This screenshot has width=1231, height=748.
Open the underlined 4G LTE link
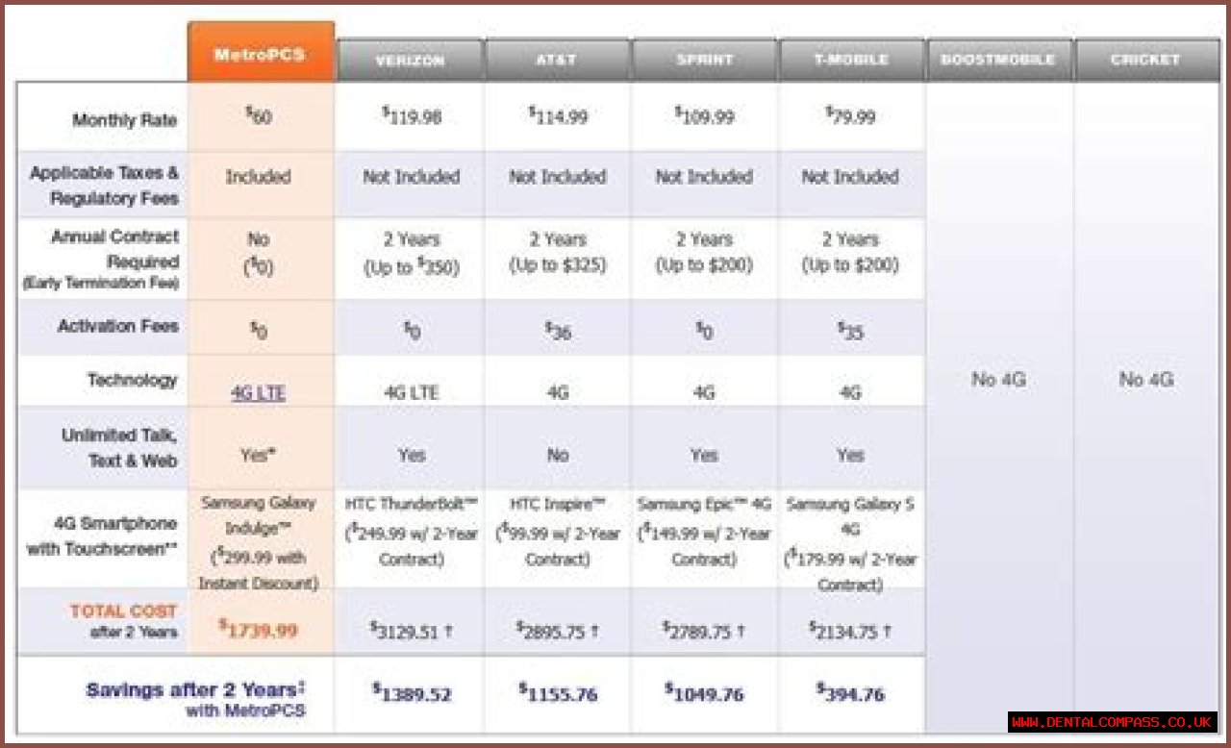(258, 393)
